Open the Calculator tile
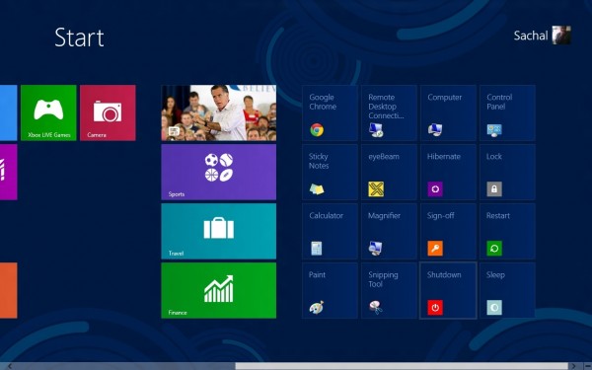The width and height of the screenshot is (592, 370). tap(330, 232)
